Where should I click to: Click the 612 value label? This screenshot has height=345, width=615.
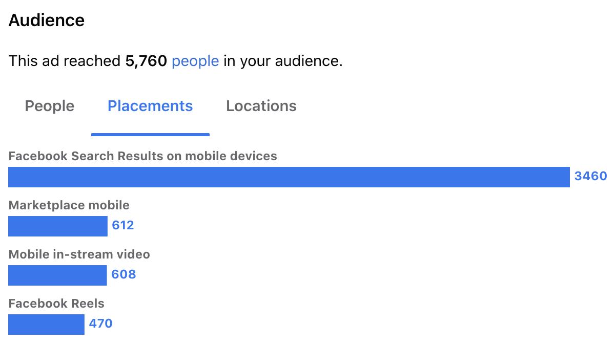coord(123,226)
